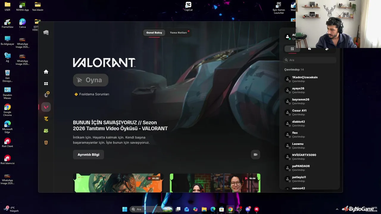Select the Riot İstemcisi desktop shortcut
This screenshot has height=214, width=381.
7,160
